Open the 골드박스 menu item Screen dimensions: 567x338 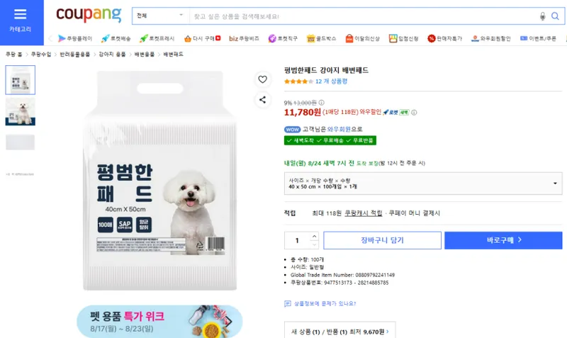[x=321, y=38]
